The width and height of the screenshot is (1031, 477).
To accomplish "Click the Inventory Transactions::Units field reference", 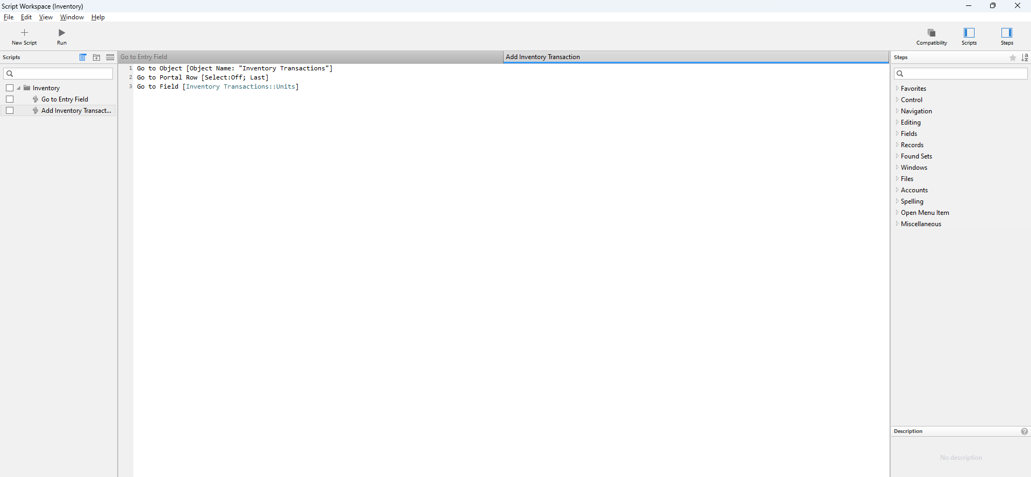I will point(240,86).
